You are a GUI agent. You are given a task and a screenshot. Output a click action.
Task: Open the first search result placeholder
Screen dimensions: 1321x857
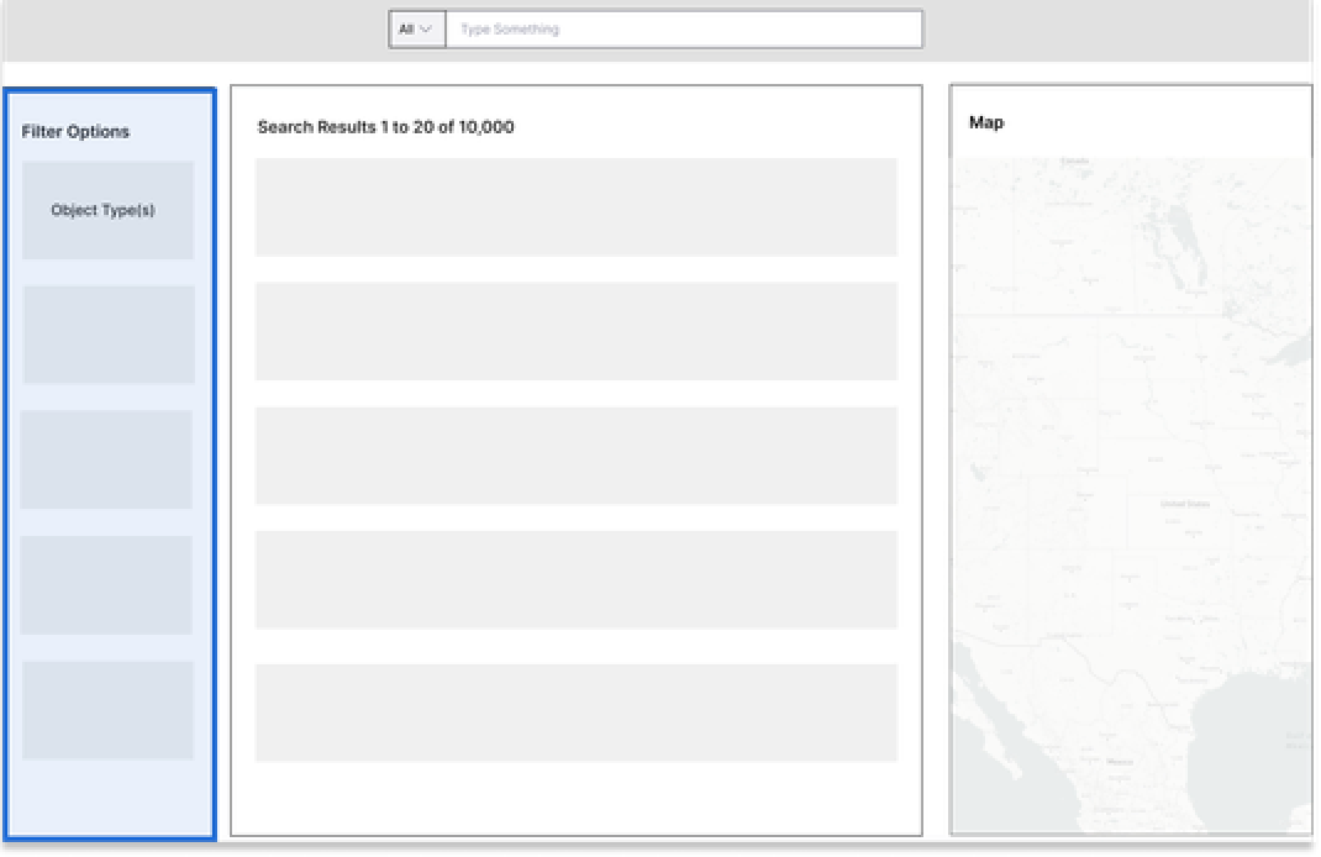[575, 207]
